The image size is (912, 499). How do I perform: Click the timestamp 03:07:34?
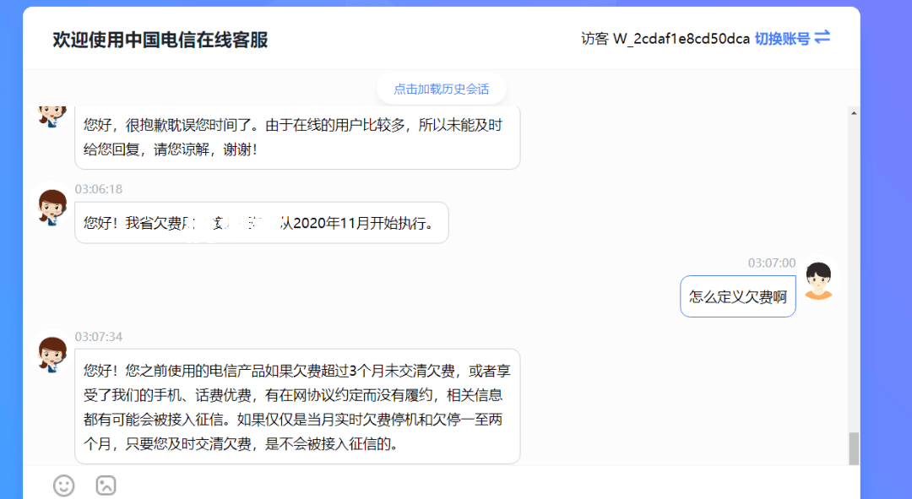pyautogui.click(x=98, y=337)
